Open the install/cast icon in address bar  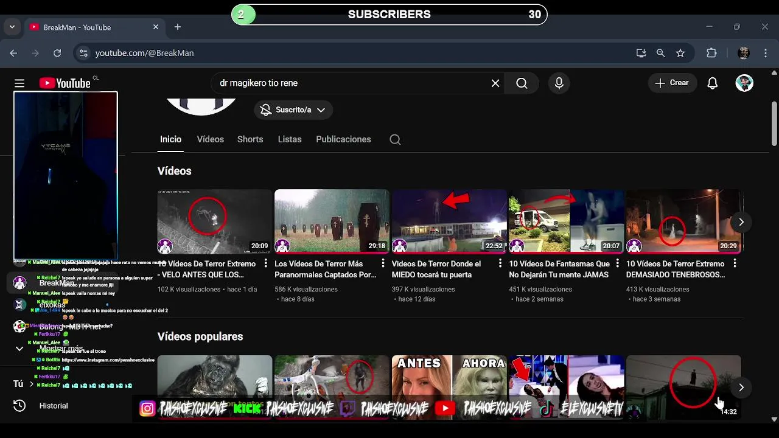coord(641,54)
